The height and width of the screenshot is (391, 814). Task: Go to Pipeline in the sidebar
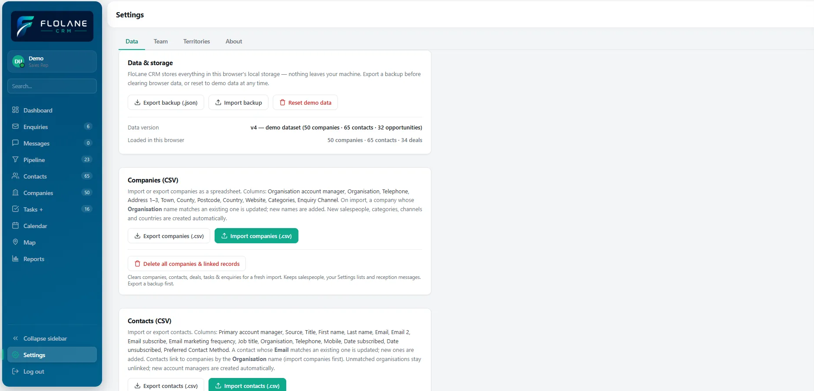coord(52,160)
